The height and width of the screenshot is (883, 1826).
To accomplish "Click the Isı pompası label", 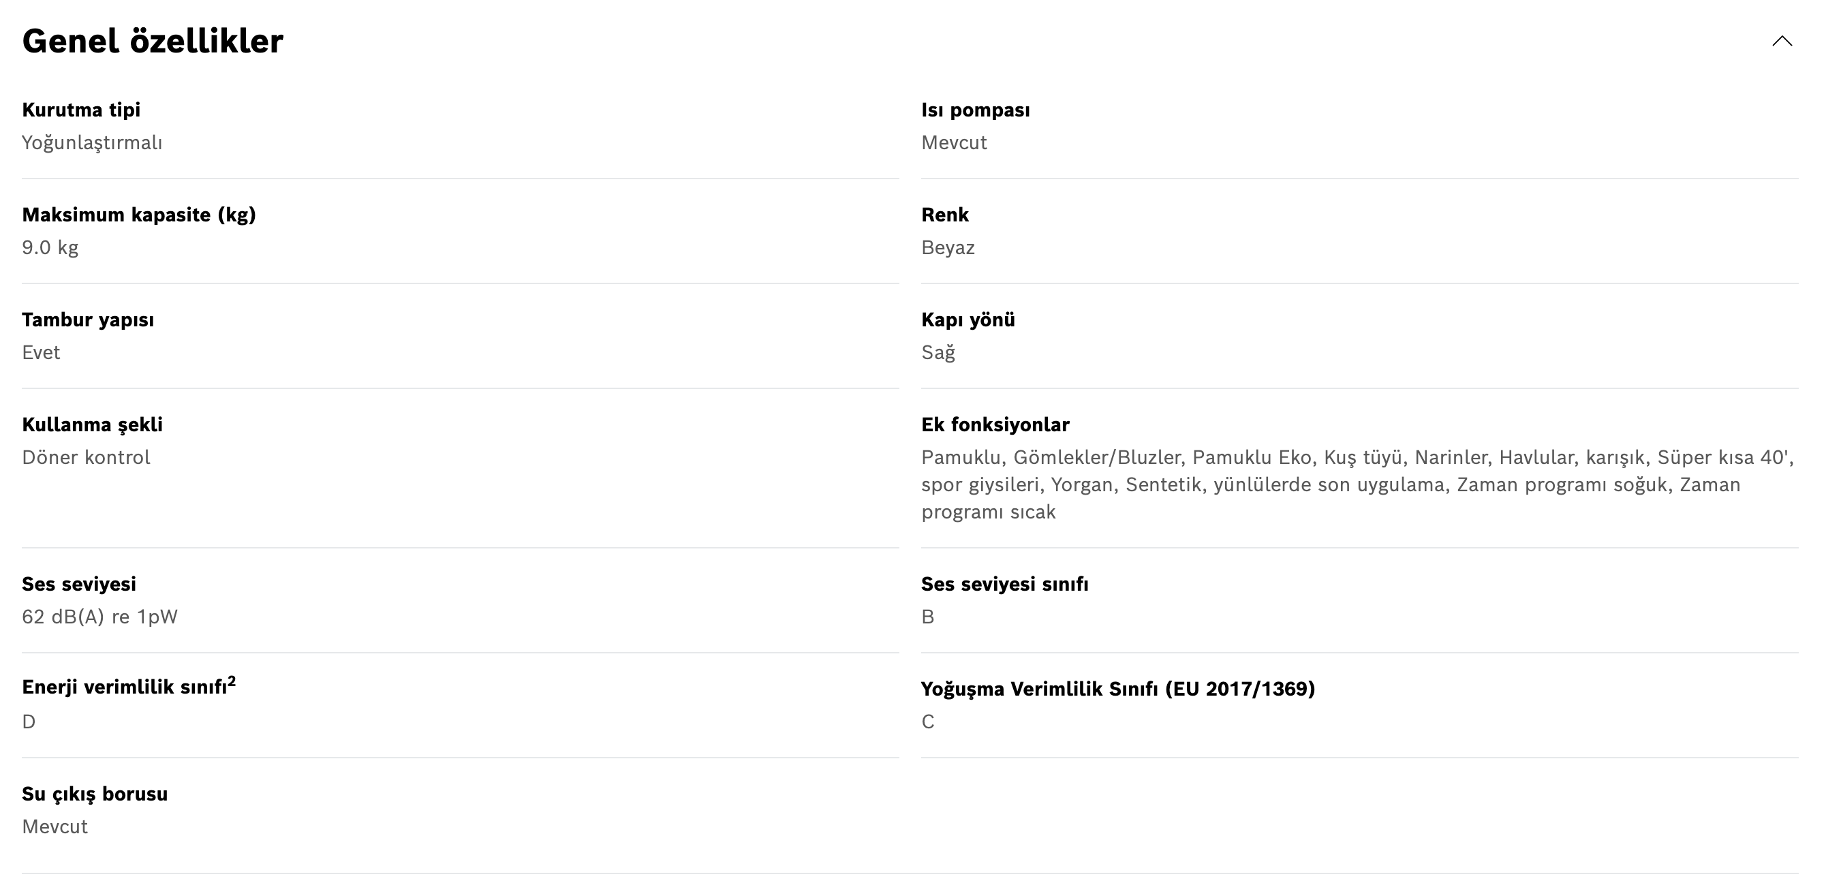I will [x=975, y=110].
